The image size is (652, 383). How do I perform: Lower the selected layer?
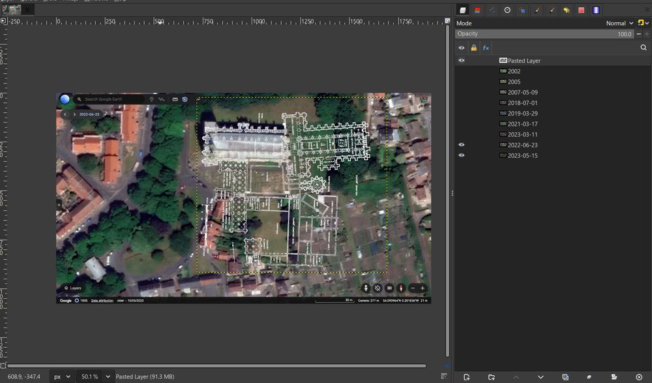541,376
